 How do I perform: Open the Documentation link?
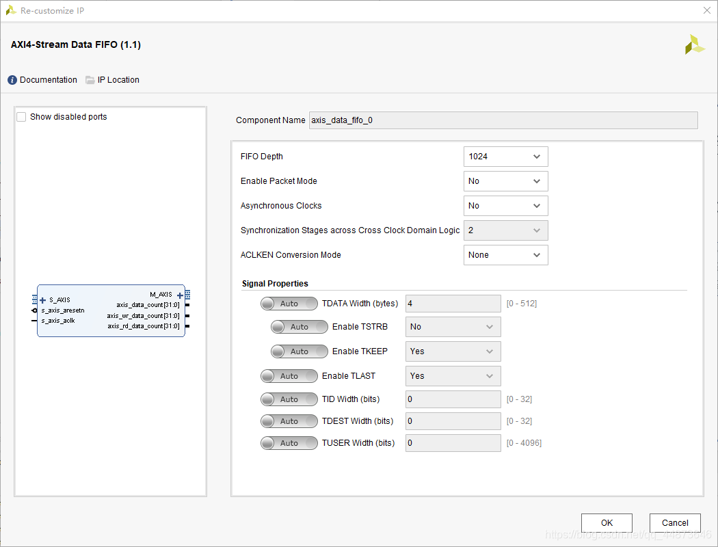pos(48,80)
